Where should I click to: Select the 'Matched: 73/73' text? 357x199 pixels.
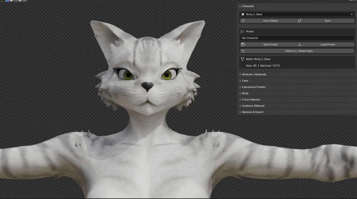click(270, 66)
